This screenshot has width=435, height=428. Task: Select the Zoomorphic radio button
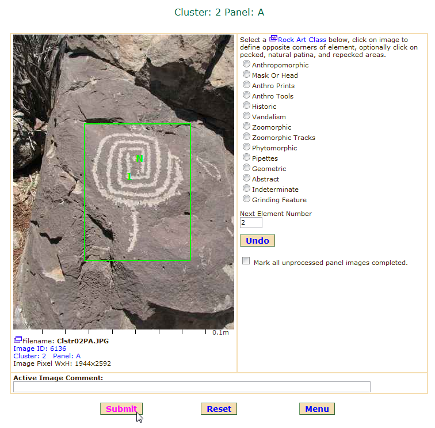click(247, 127)
